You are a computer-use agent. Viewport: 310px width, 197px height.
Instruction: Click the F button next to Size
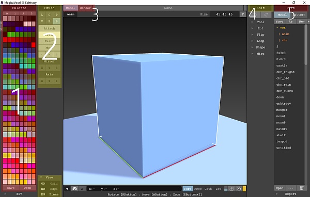coord(243,14)
